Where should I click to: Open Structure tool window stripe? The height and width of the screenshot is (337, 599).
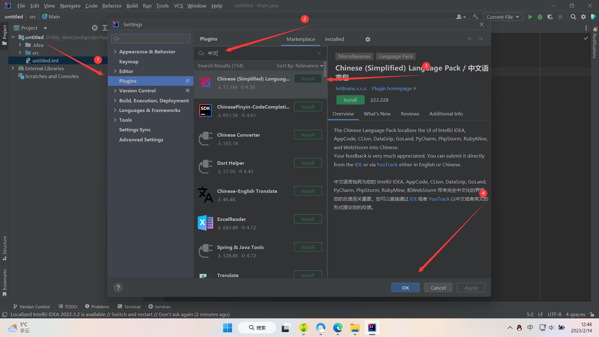pyautogui.click(x=4, y=248)
